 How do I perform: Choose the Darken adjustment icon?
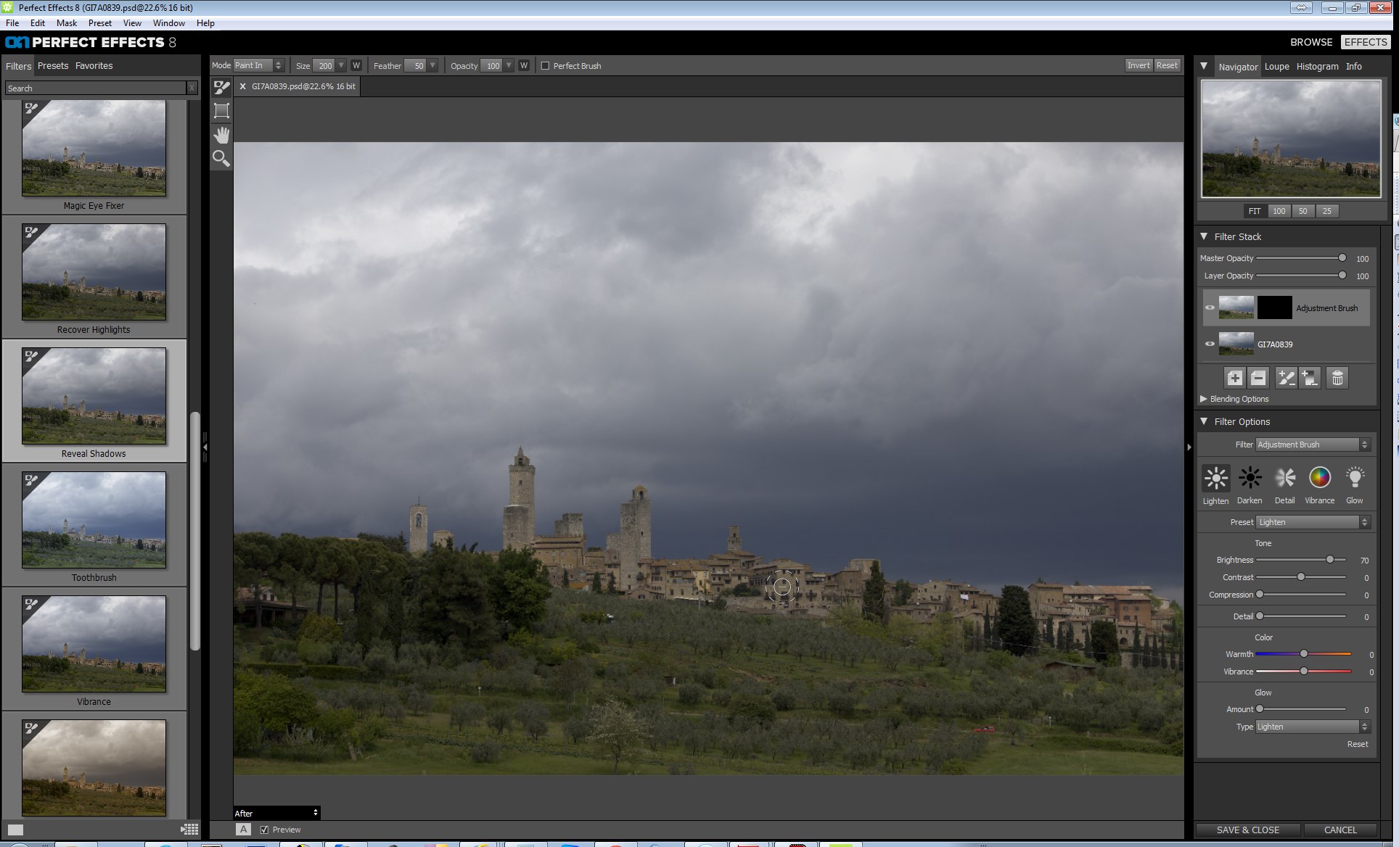(x=1250, y=479)
